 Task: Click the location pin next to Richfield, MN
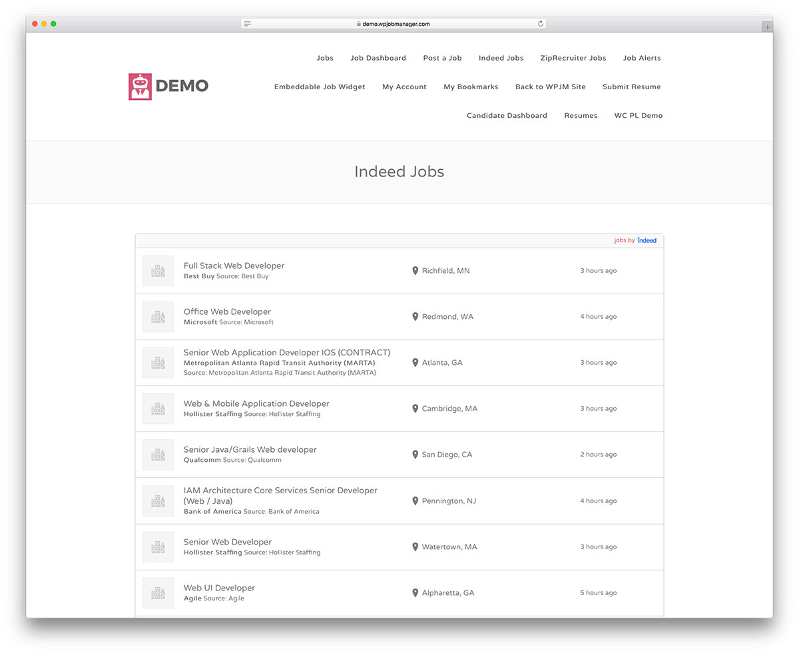[x=415, y=271]
